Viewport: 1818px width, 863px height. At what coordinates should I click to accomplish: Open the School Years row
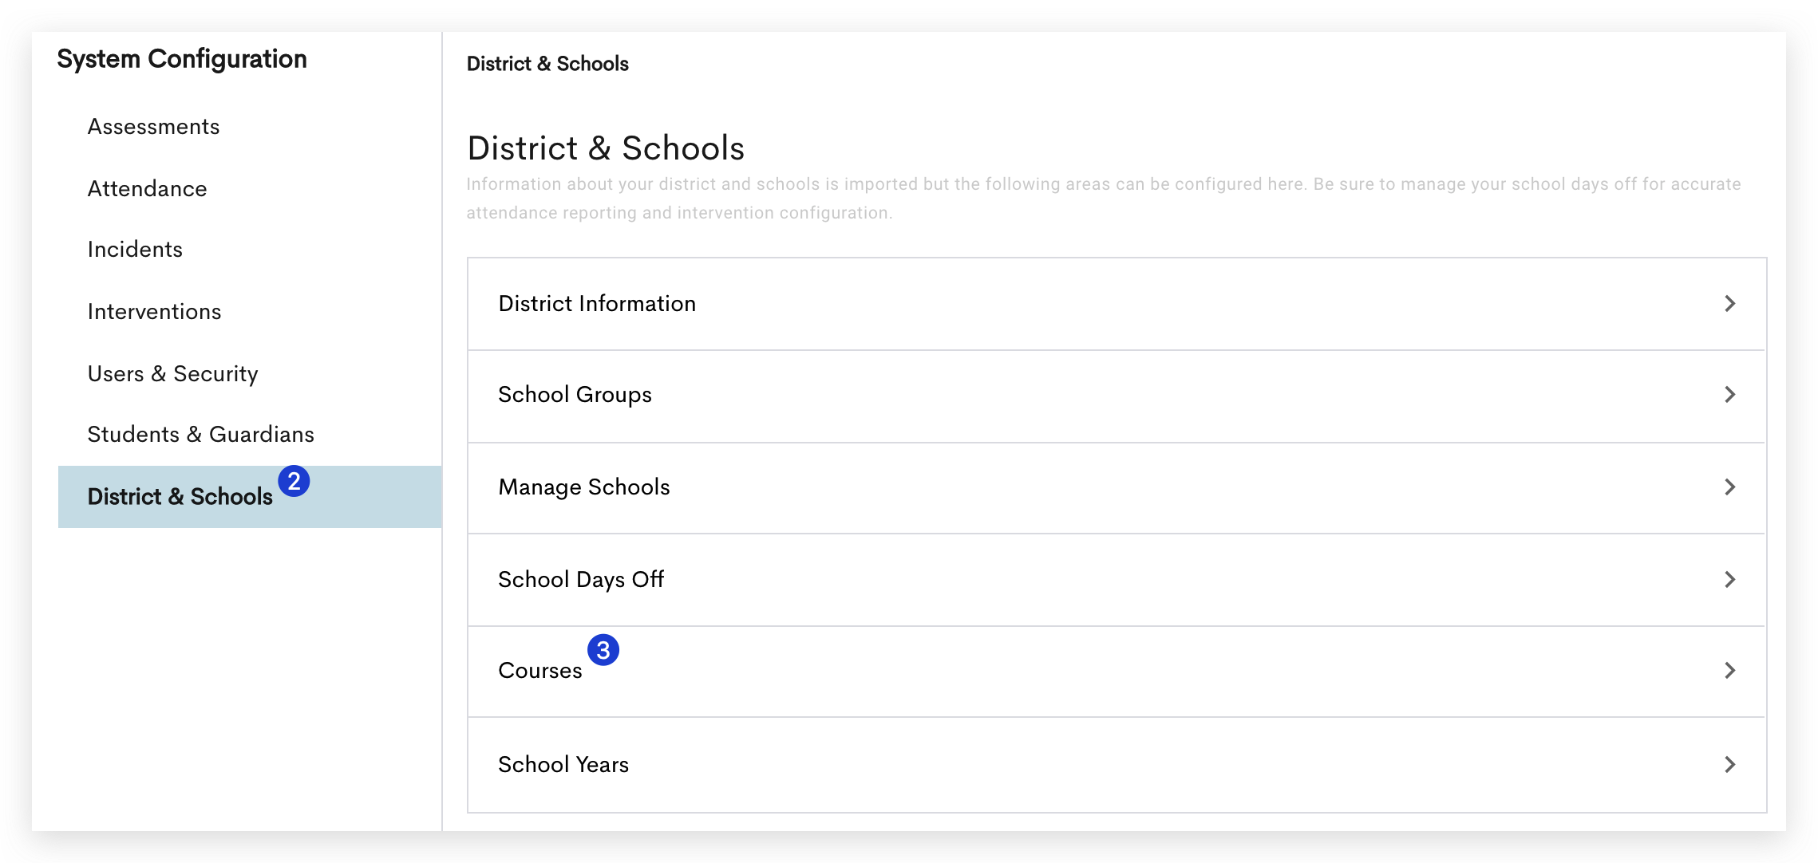pos(1116,765)
